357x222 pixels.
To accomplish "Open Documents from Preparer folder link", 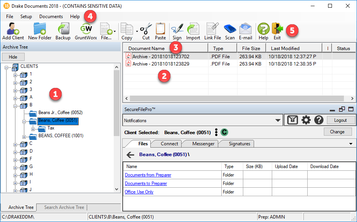I will [148, 175].
